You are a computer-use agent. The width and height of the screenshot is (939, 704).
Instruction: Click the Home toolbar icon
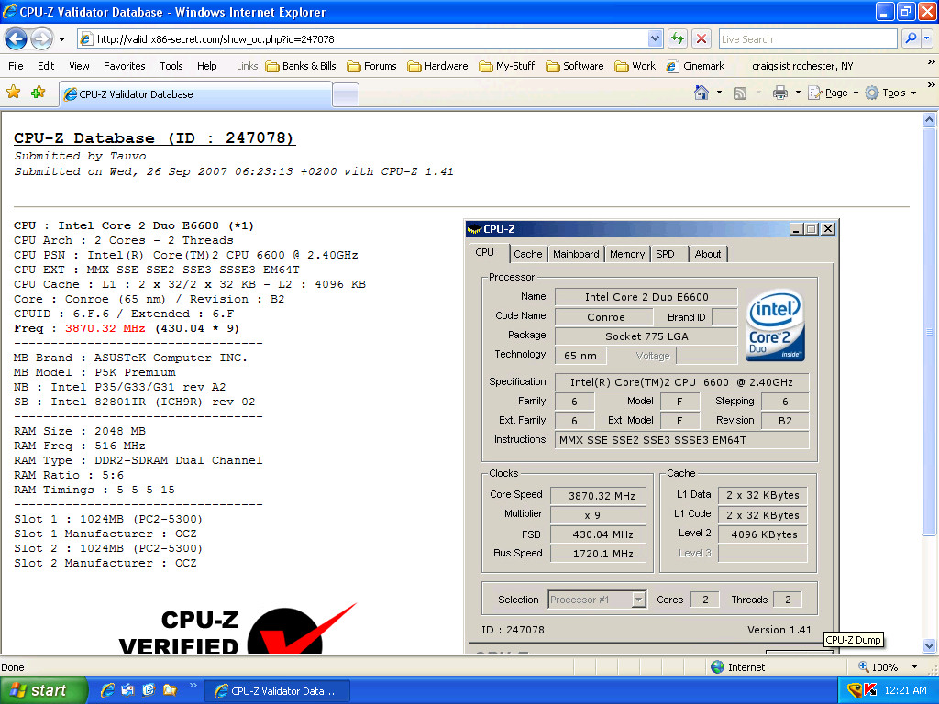tap(701, 93)
